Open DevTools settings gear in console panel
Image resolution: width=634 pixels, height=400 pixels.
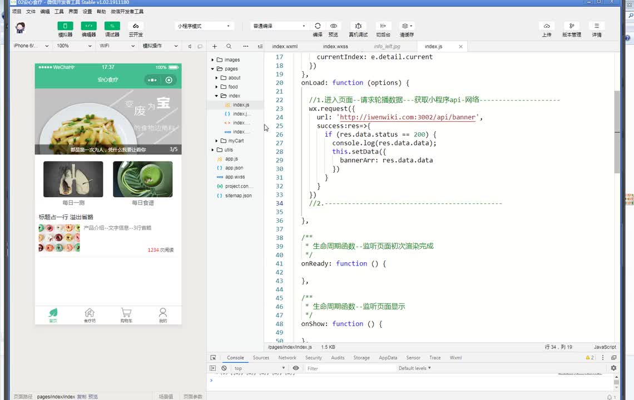coord(613,368)
